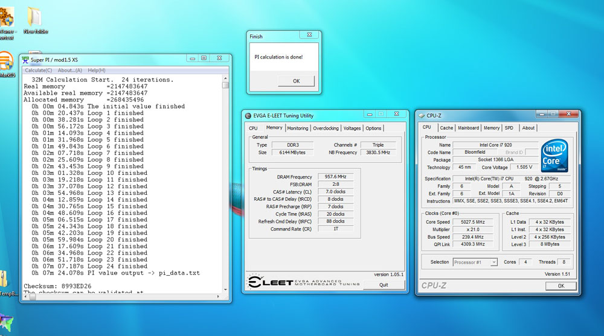The image size is (604, 336).
Task: Click the Core Voltage 1.505 V field
Action: coord(524,167)
